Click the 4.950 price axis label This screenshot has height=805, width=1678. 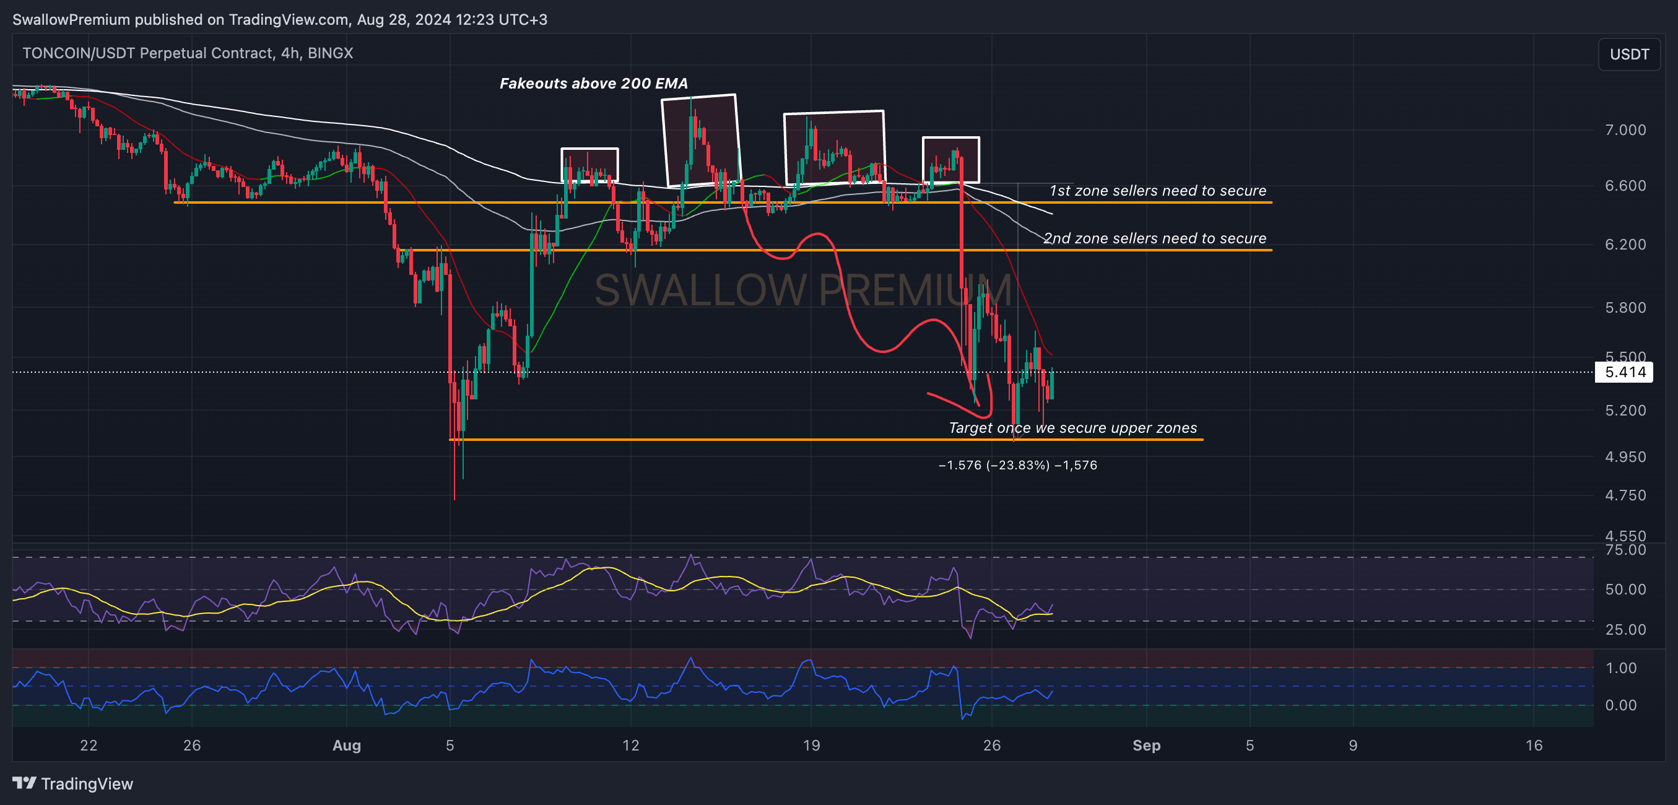tap(1625, 456)
